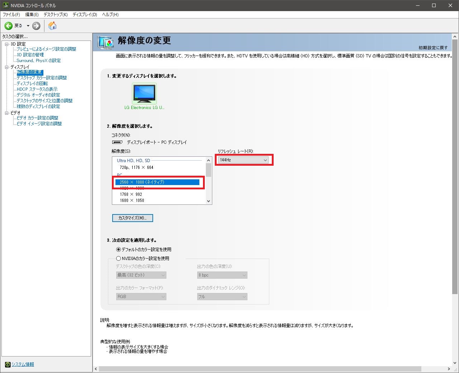
Task: Select ビデオ カラー設定の調整 tree item
Action: 37,118
